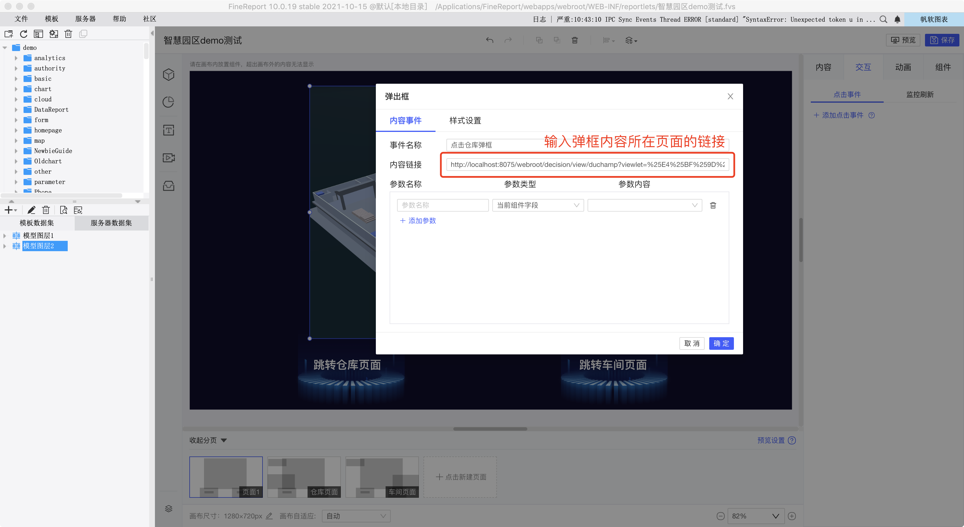Click the search icon in top bar
Screen dimensions: 964x527
coord(883,19)
